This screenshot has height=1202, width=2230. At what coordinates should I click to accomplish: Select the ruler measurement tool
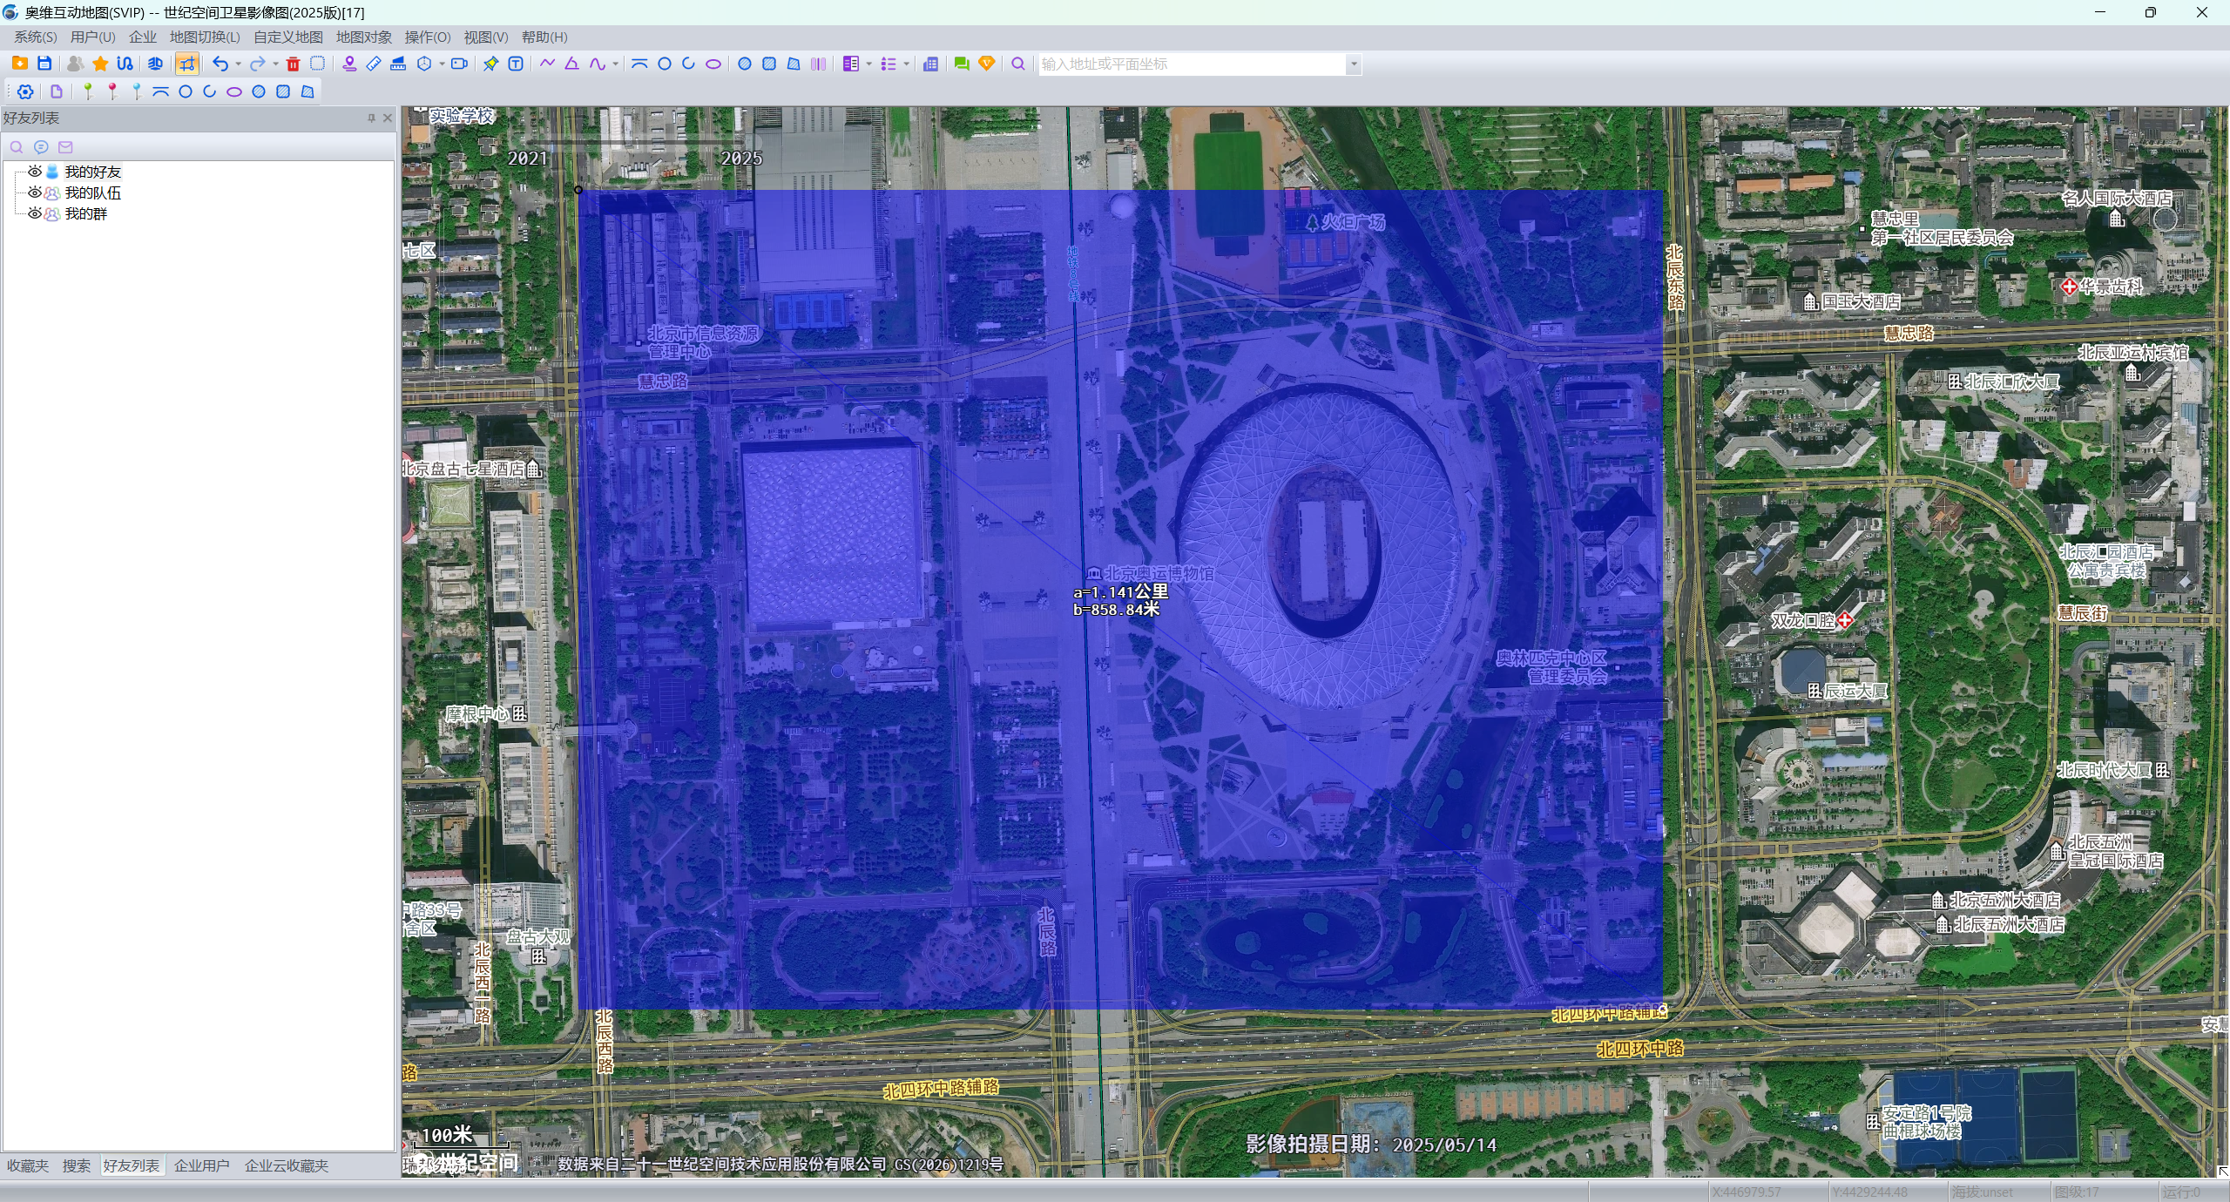(374, 64)
